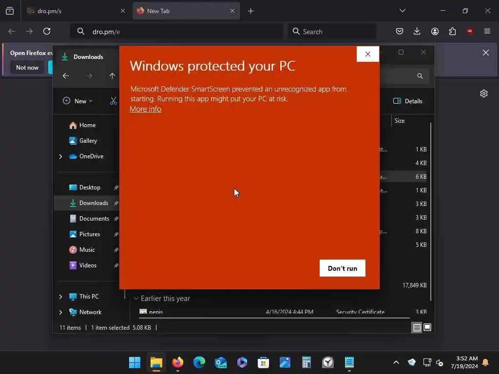Switch to the dro.pm/s tab
Screen dimensions: 499x374
point(76,11)
